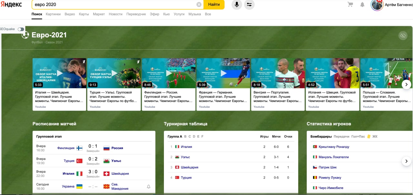
Task: Click Артём Багненко profile avatar
Action: coord(377,5)
